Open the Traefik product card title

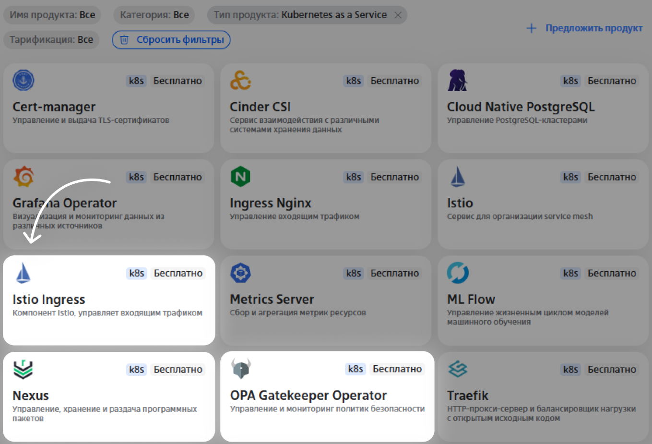click(x=467, y=396)
